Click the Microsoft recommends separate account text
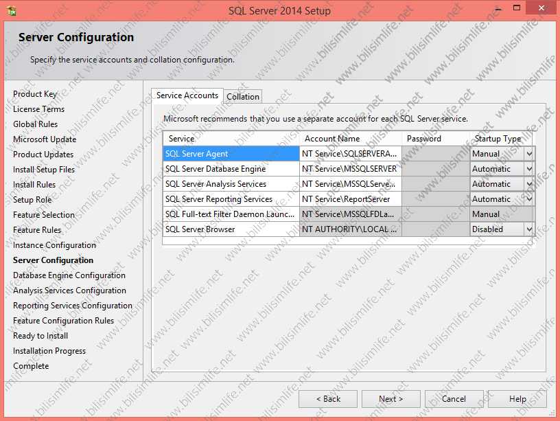Screen dimensions: 560x421 tap(316, 119)
